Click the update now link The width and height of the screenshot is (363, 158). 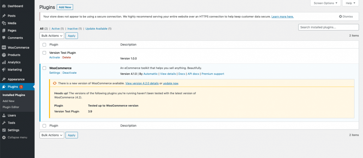pyautogui.click(x=171, y=83)
